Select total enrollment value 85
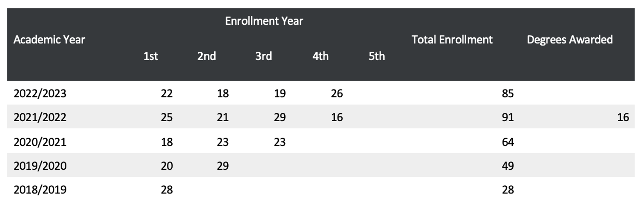This screenshot has width=644, height=206. 508,94
